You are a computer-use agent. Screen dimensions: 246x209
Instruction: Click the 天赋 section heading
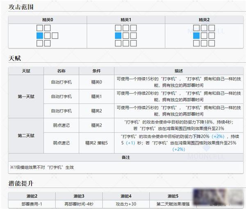pyautogui.click(x=15, y=58)
